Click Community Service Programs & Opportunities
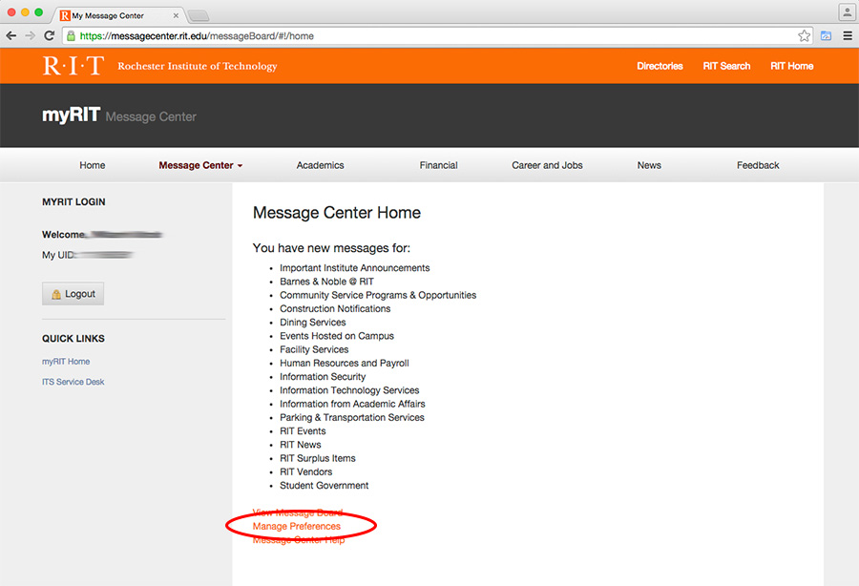859x586 pixels. [x=378, y=295]
